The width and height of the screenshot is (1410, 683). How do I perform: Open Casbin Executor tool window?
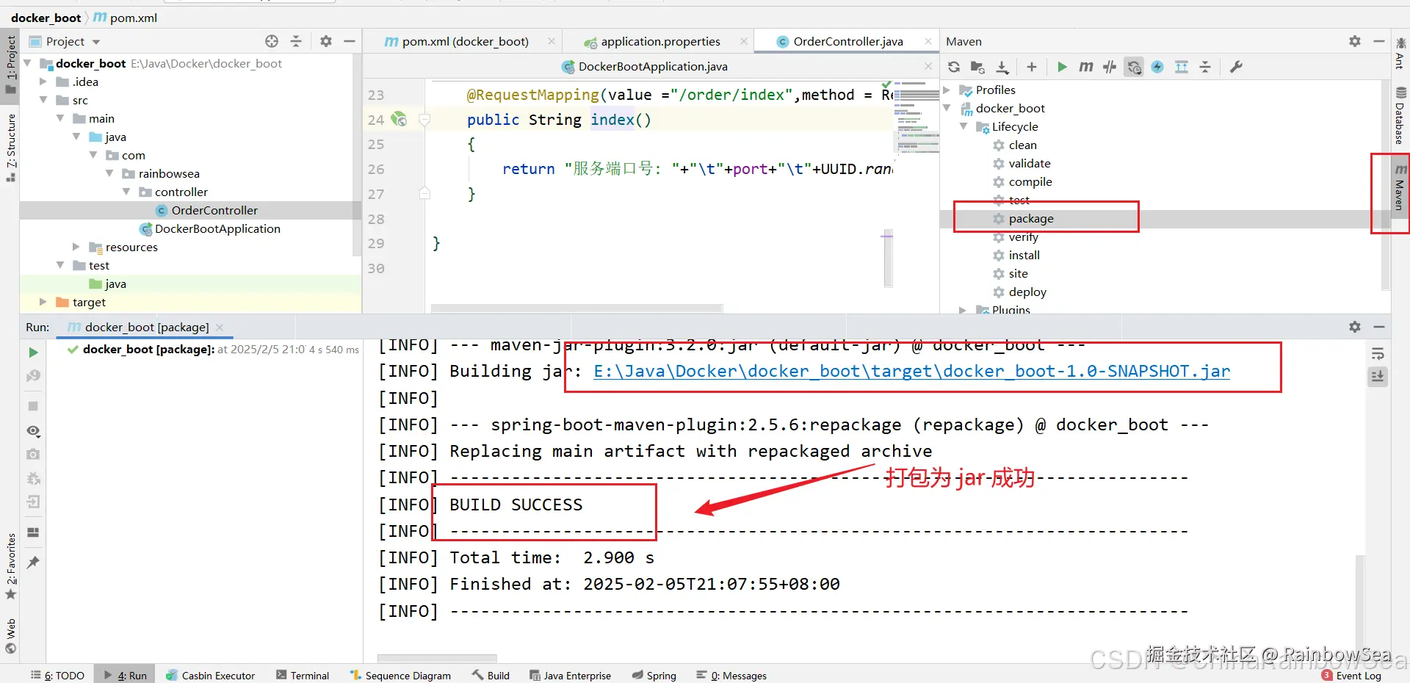[x=210, y=675]
